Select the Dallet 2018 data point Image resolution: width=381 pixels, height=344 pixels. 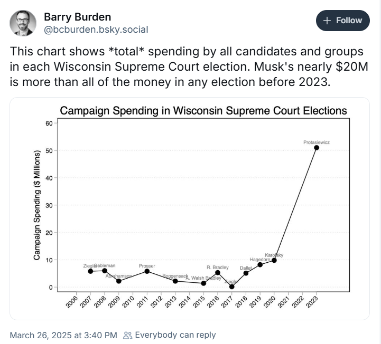246,273
